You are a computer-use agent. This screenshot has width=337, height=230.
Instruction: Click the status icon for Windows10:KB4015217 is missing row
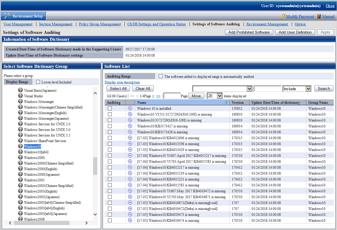pos(130,167)
